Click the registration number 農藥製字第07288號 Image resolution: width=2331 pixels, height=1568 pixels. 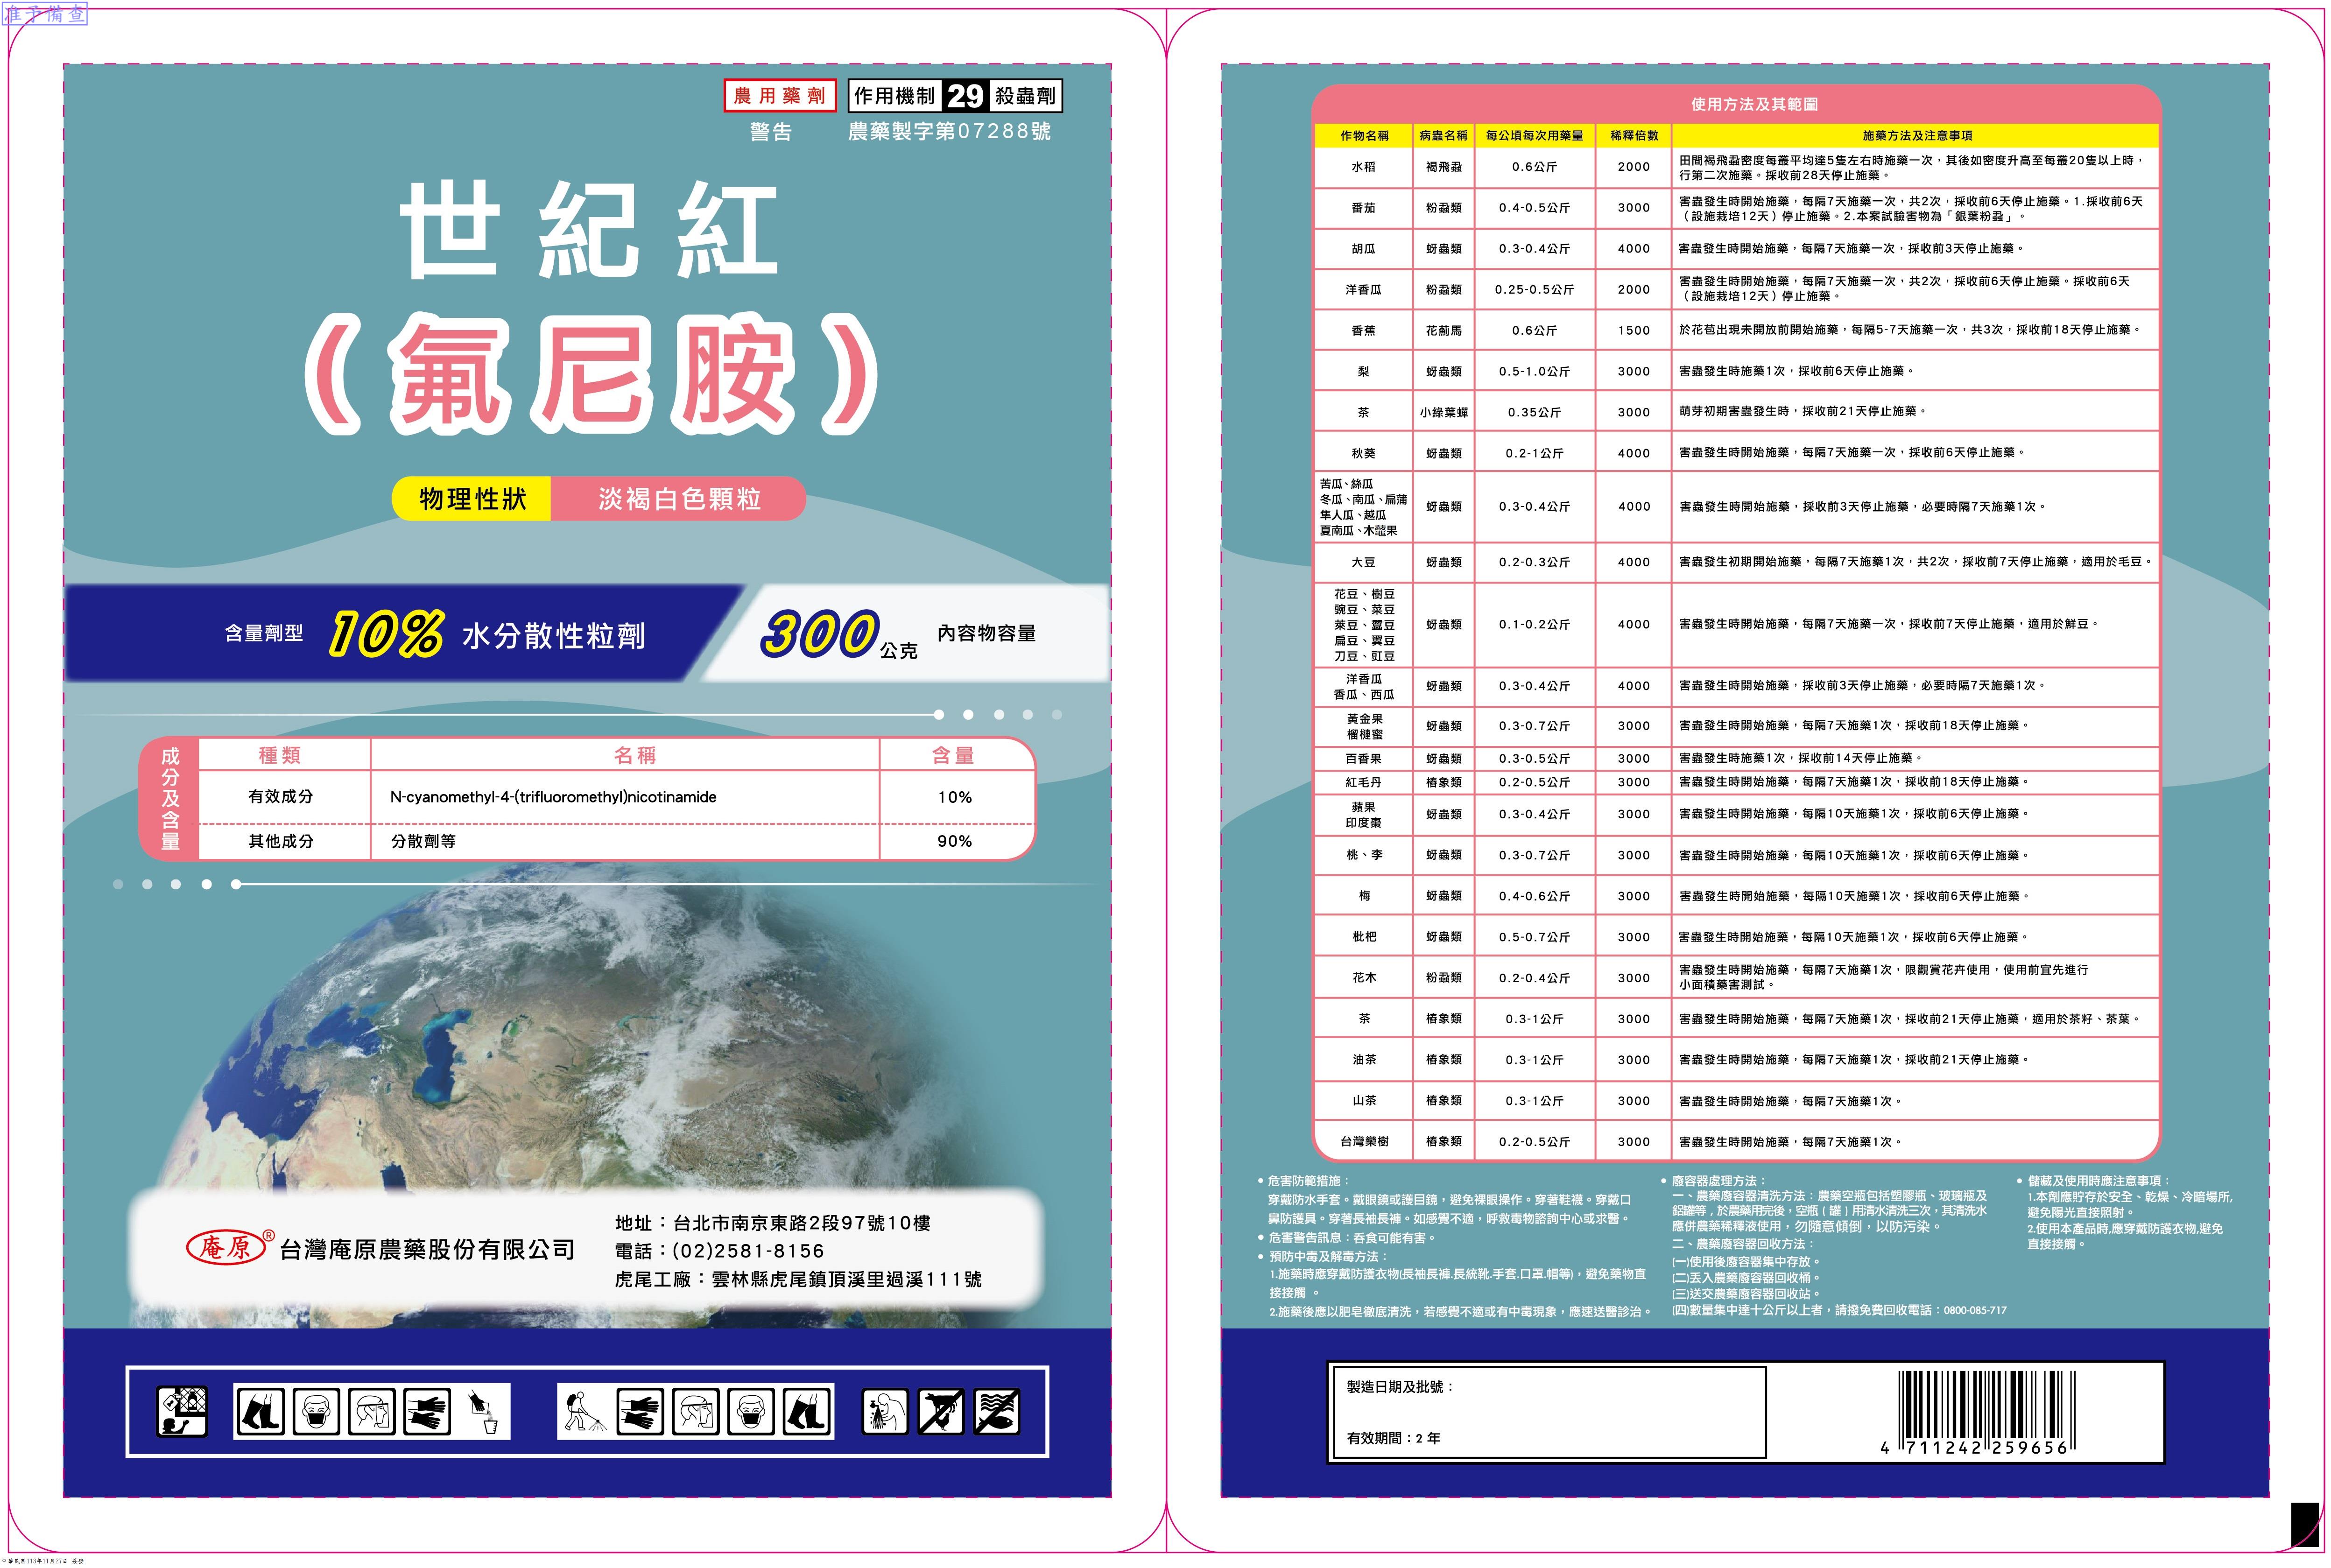click(x=949, y=131)
